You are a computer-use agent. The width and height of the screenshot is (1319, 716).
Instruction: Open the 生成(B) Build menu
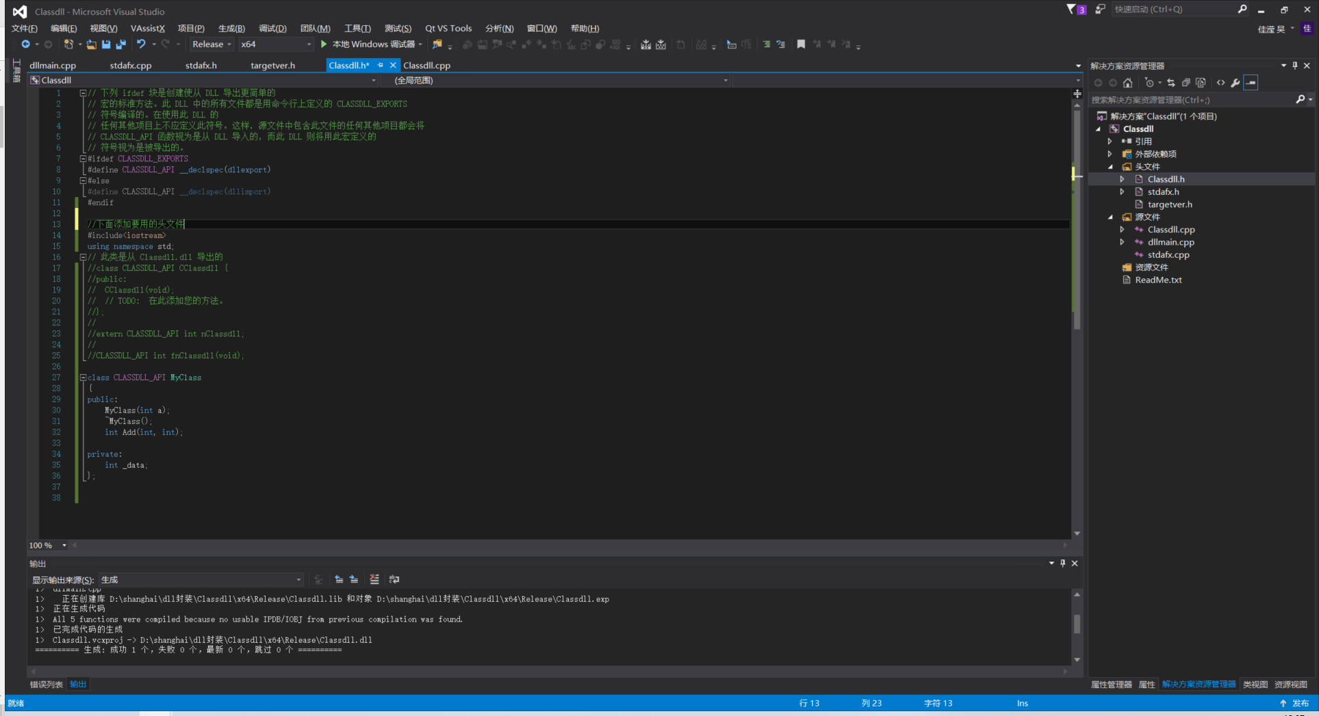point(231,29)
